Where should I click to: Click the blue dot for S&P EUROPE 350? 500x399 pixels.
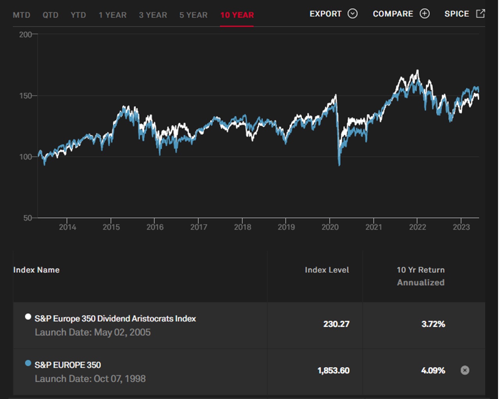click(x=28, y=363)
